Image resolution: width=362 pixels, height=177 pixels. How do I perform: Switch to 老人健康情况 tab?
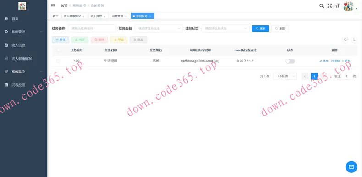[72, 16]
